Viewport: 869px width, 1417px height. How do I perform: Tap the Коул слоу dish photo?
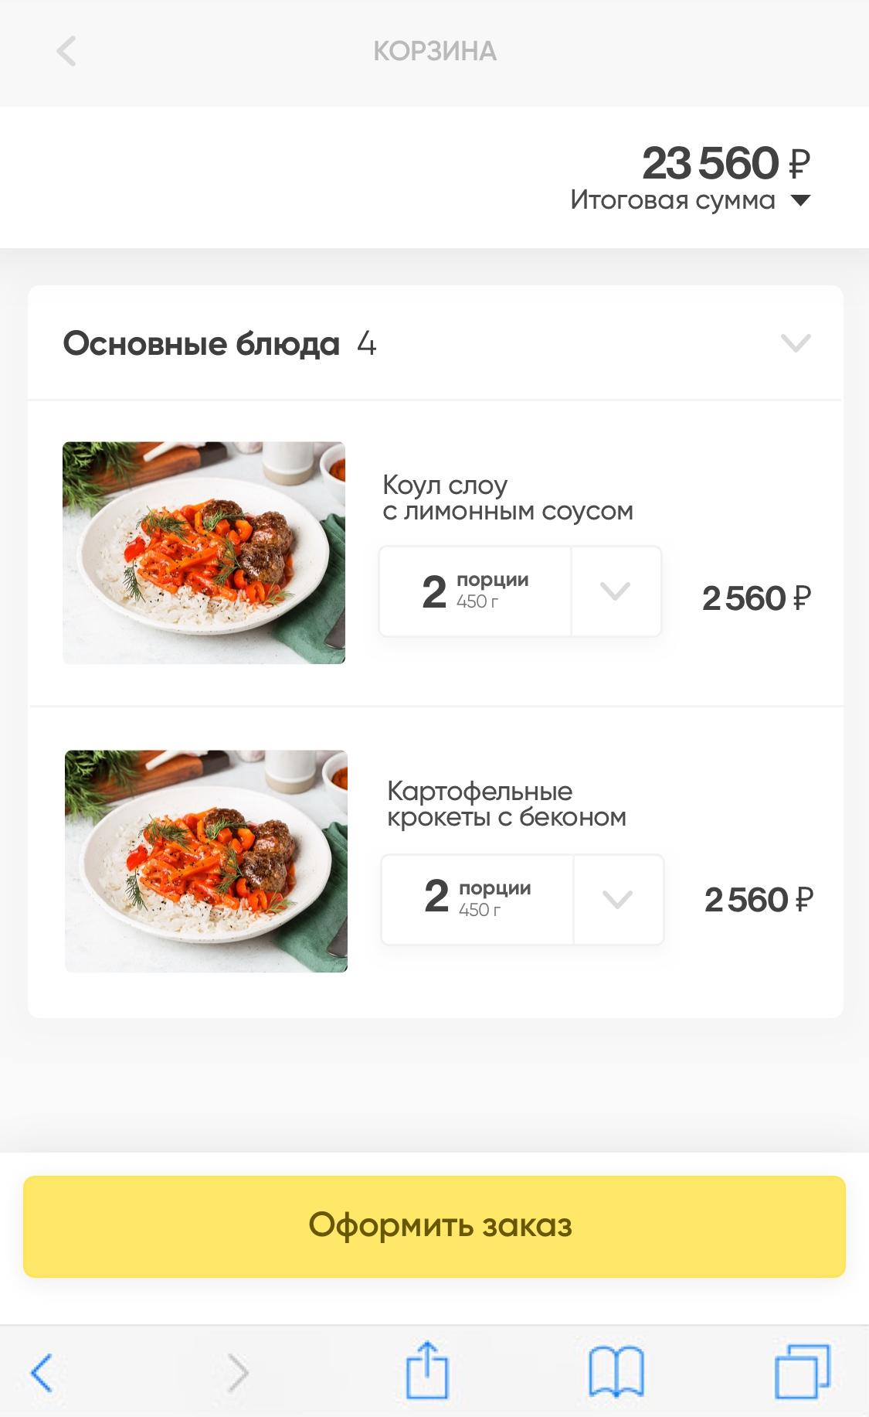[x=204, y=553]
